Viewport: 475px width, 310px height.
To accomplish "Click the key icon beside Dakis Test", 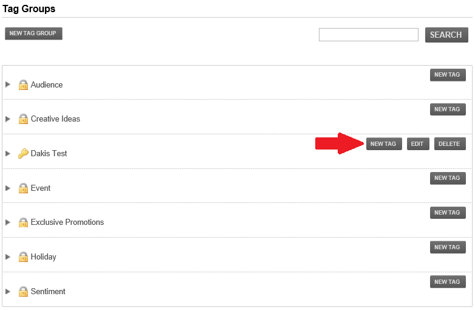I will pyautogui.click(x=23, y=154).
